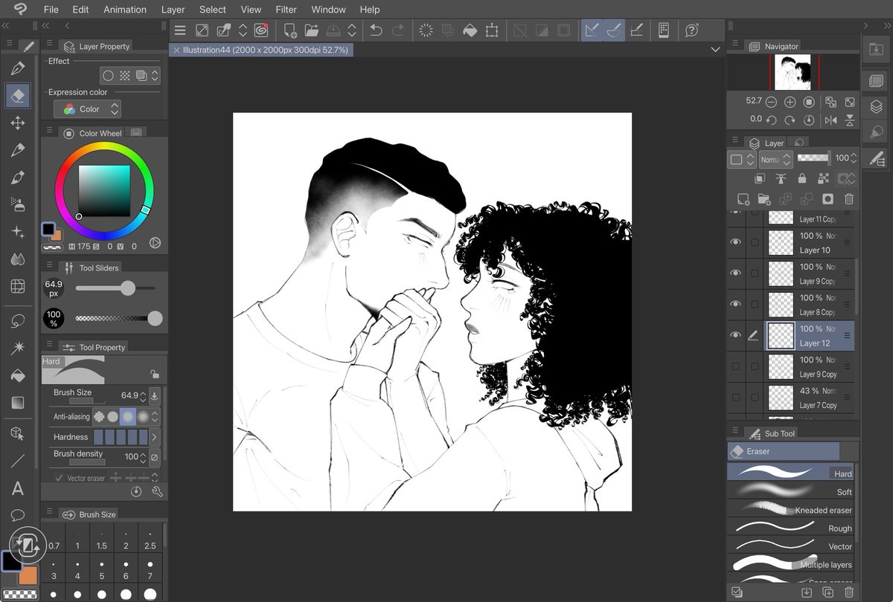Open the Expression color dropdown
This screenshot has height=602, width=893.
pyautogui.click(x=87, y=109)
